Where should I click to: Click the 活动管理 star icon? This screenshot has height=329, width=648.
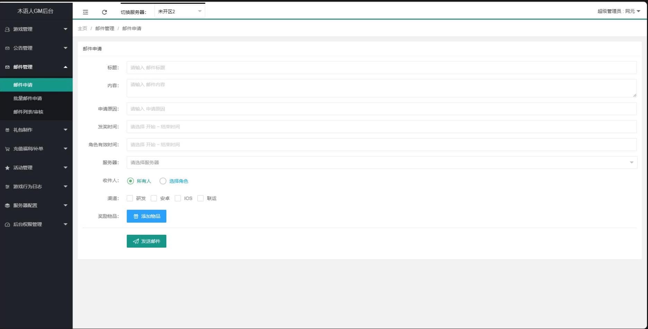[7, 168]
